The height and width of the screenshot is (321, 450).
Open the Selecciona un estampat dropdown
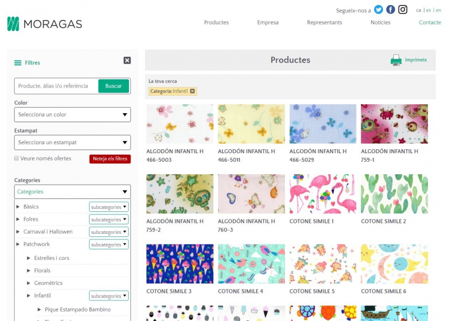[72, 143]
